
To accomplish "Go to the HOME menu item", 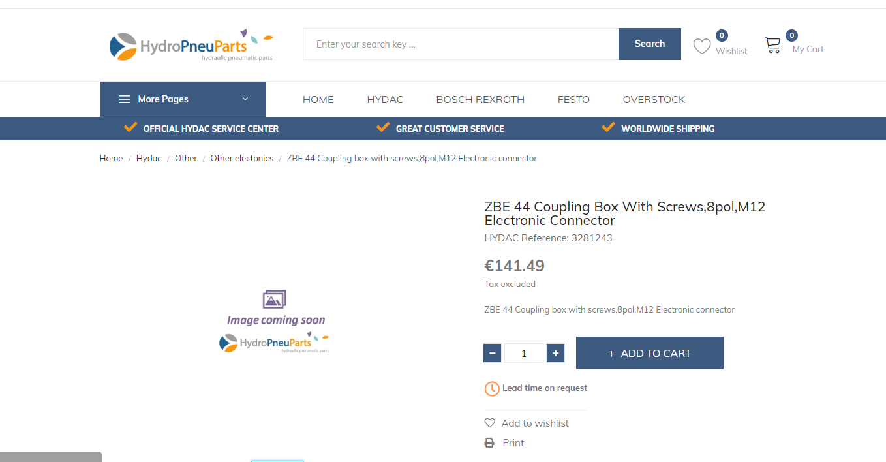I will [x=318, y=100].
